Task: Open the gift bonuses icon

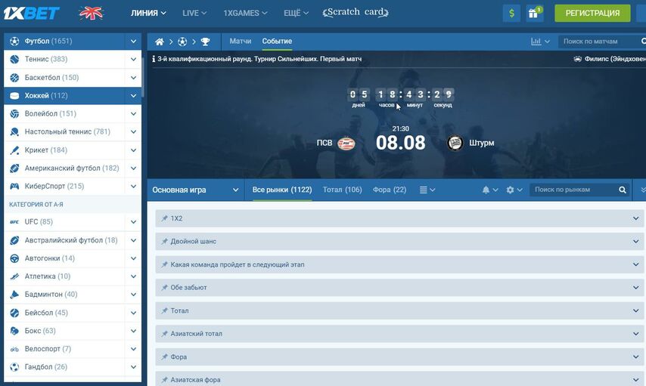Action: click(534, 13)
